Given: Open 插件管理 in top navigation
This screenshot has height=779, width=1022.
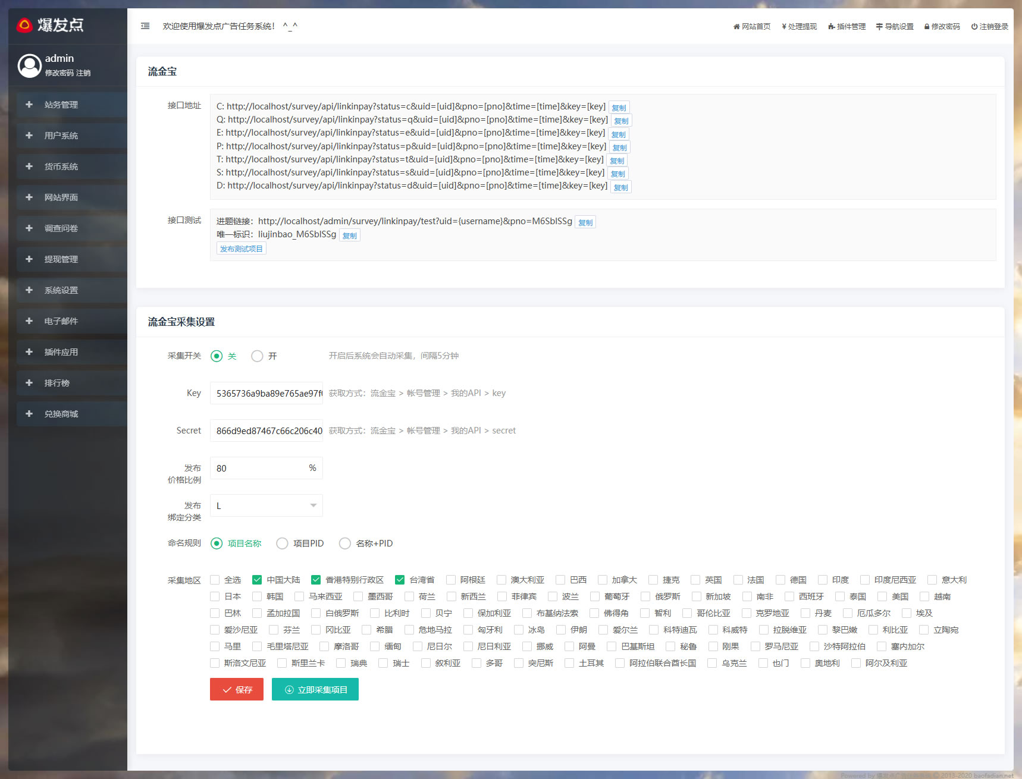Looking at the screenshot, I should point(847,27).
